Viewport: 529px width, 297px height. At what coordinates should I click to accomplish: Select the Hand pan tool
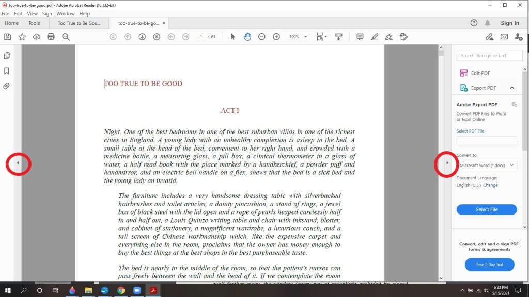point(247,37)
